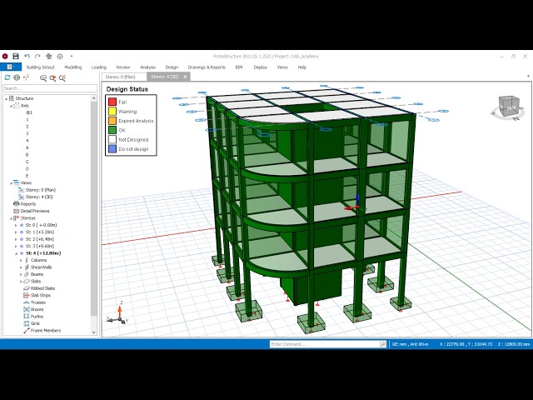This screenshot has width=533, height=400.
Task: Open quick access toolbar customize arrow
Action: (72, 56)
